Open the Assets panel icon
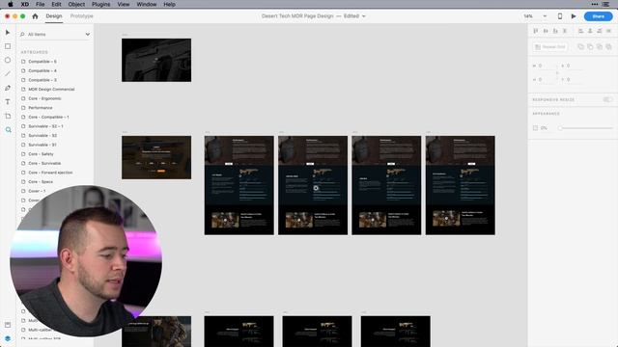This screenshot has width=618, height=347. [x=8, y=325]
